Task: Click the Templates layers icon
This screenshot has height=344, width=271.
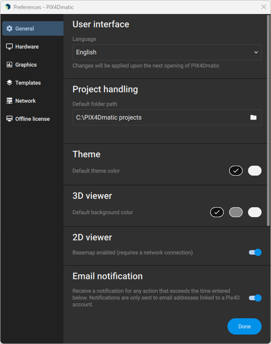Action: [9, 83]
